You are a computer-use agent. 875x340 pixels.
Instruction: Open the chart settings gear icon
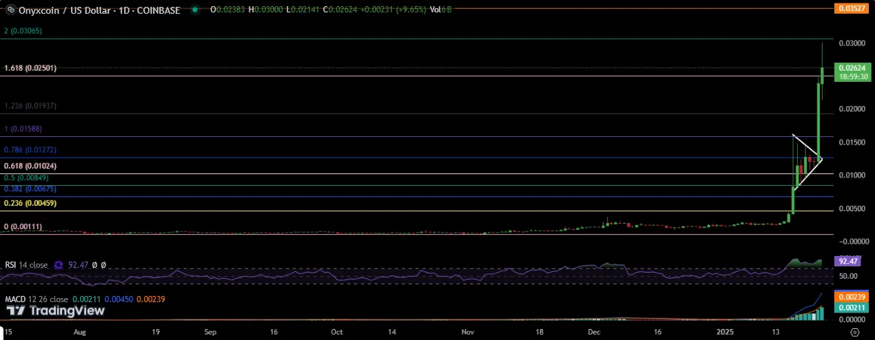[x=854, y=332]
